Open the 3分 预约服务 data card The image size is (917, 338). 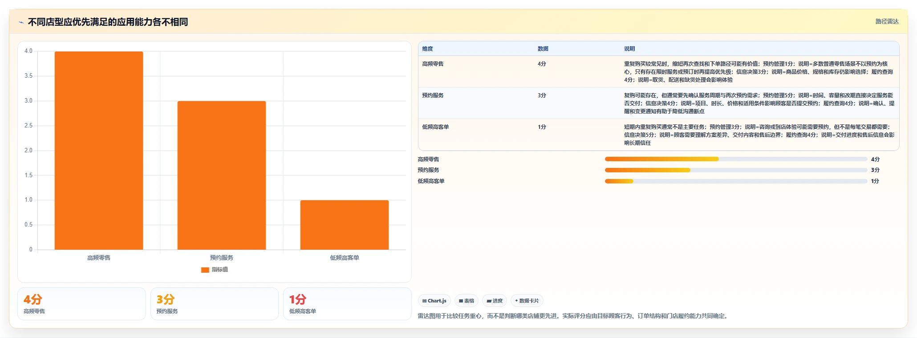point(215,304)
